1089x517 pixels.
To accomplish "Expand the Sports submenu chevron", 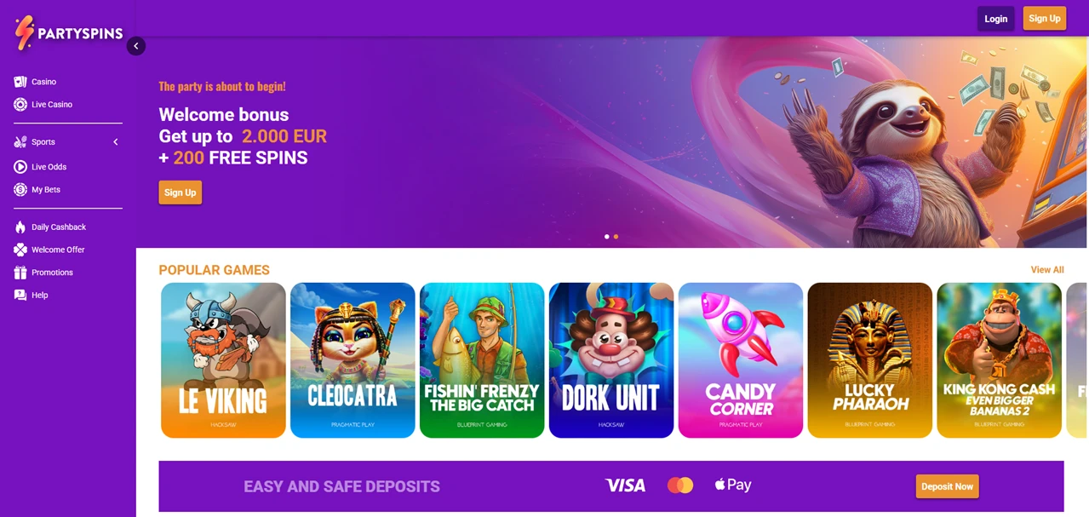I will point(116,142).
